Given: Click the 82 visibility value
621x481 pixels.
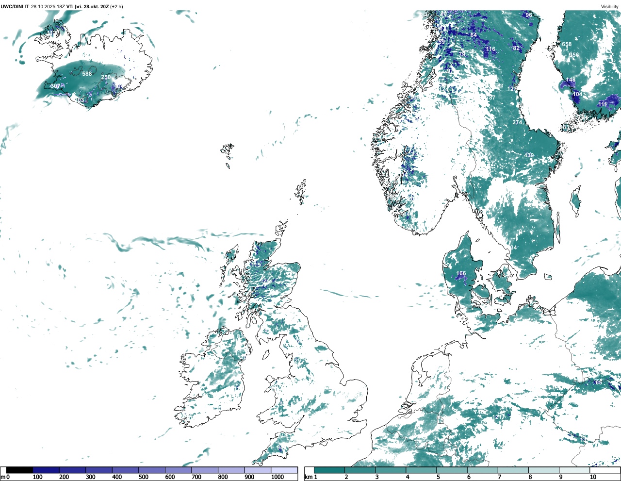Looking at the screenshot, I should coord(516,48).
